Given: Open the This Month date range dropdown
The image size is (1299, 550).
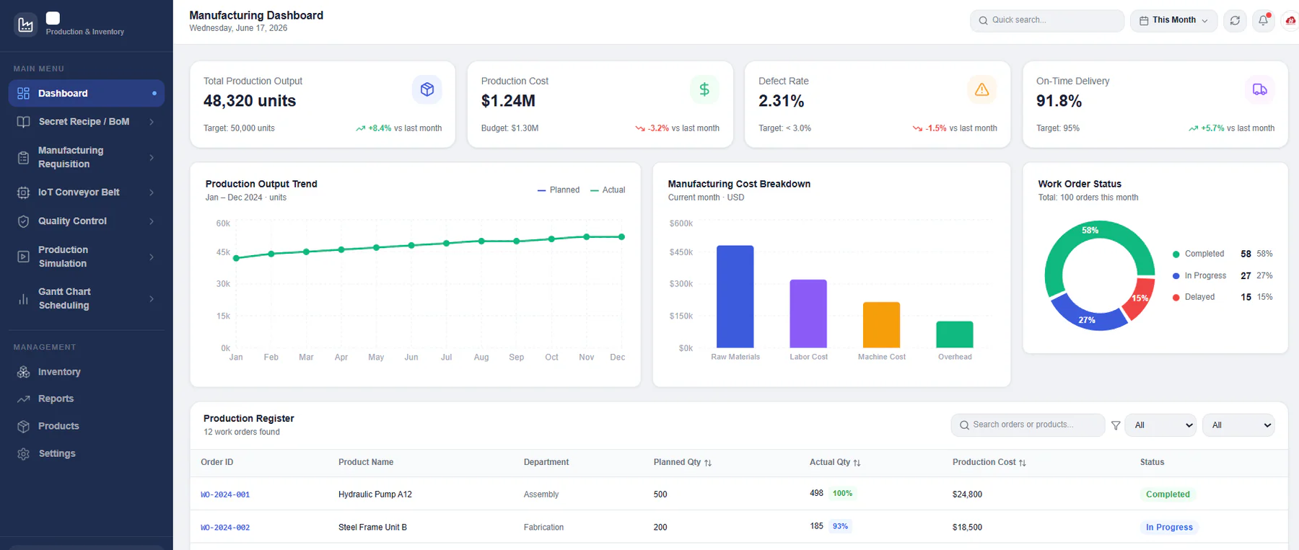Looking at the screenshot, I should (x=1173, y=21).
